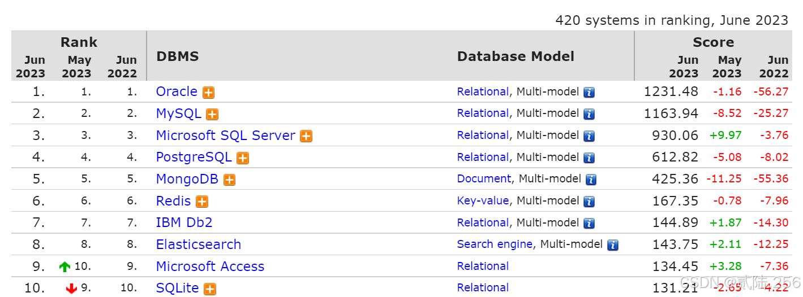Screen dimensions: 803x297
Task: Select Microsoft Access score 134.45
Action: 675,267
